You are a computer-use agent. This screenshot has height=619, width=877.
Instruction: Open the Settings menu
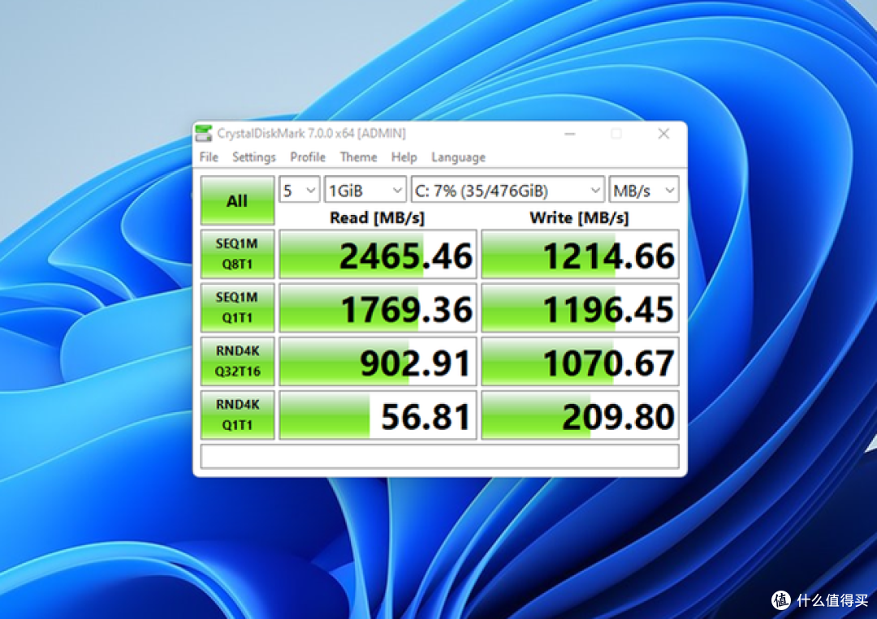(x=254, y=157)
